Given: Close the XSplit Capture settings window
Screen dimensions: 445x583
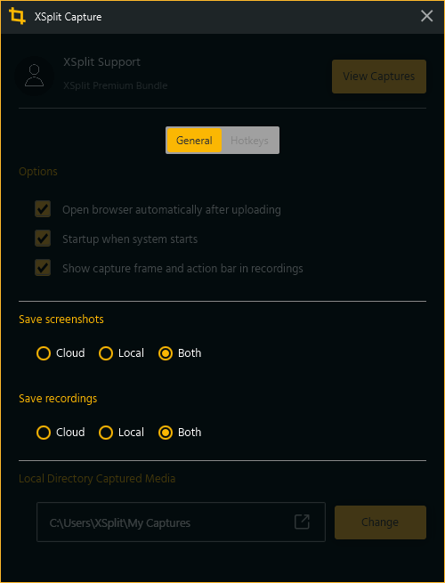Looking at the screenshot, I should [x=427, y=16].
